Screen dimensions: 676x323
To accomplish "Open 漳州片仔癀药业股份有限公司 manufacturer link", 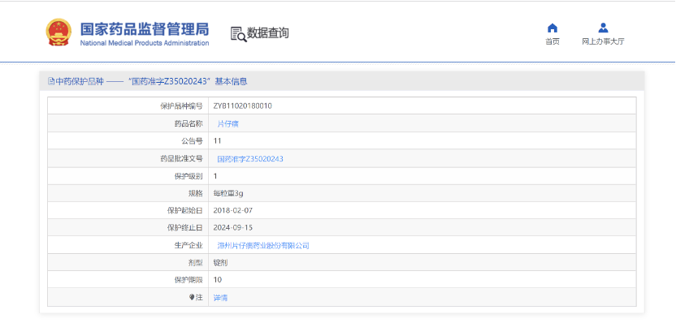I will 263,246.
